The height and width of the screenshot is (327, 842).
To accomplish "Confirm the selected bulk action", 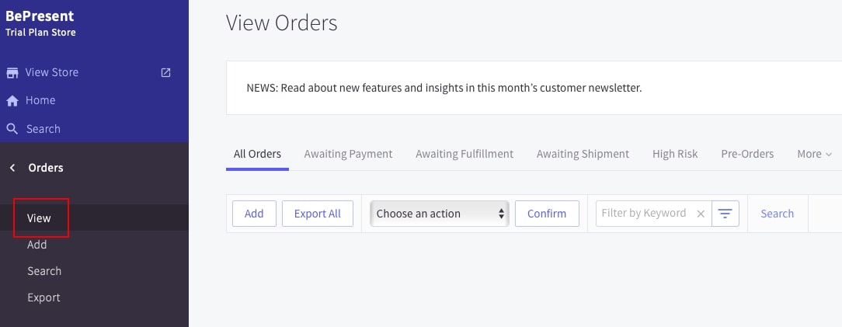I will pos(547,214).
